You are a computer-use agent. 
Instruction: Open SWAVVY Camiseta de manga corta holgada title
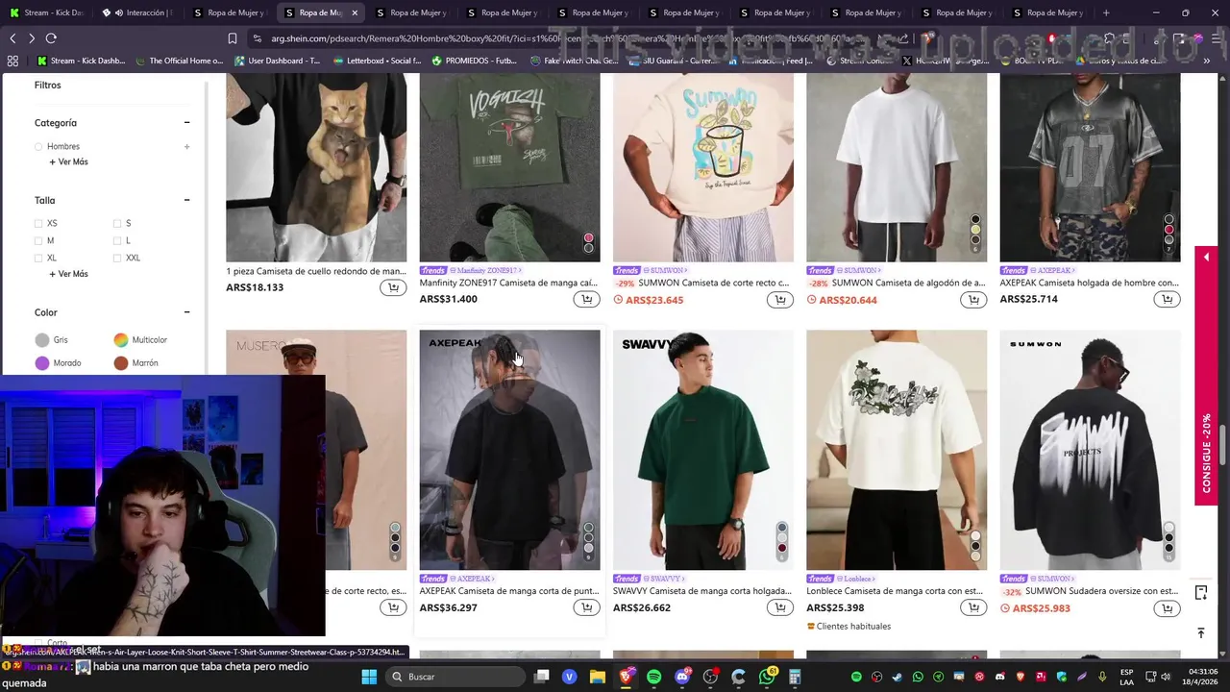coord(702,591)
